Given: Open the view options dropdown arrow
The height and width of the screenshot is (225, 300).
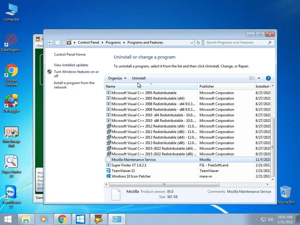Looking at the screenshot, I should coord(259,78).
